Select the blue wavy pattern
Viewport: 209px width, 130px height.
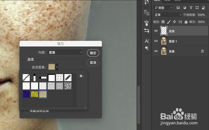pyautogui.click(x=26, y=94)
